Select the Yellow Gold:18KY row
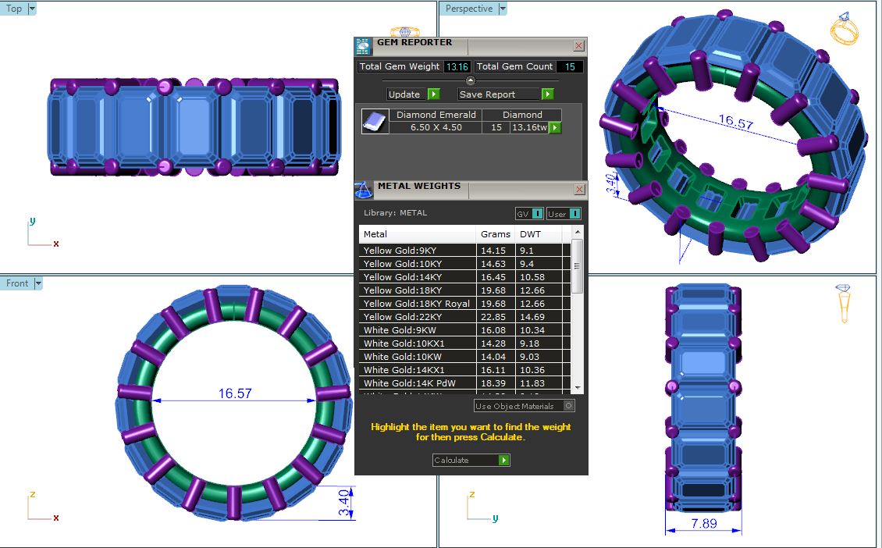This screenshot has height=548, width=882. (417, 290)
